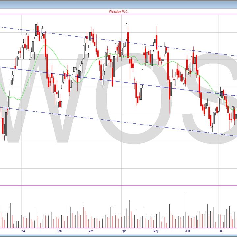The height and width of the screenshot is (237, 237).
Task: Click the solid blue channel centerline
Action: [99, 79]
